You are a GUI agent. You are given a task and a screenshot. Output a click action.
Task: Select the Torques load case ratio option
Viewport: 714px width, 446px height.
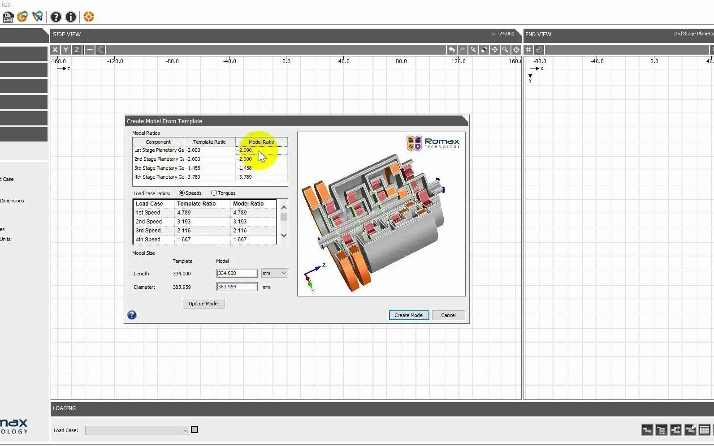(214, 193)
